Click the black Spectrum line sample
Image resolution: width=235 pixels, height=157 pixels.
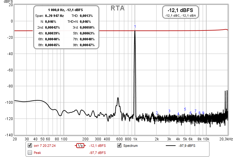point(170,146)
